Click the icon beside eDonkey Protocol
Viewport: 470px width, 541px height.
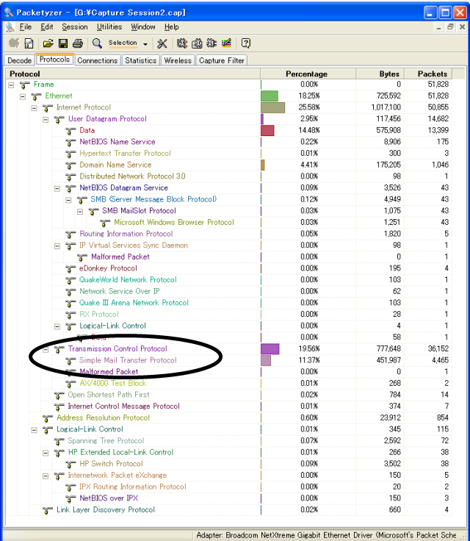click(70, 269)
